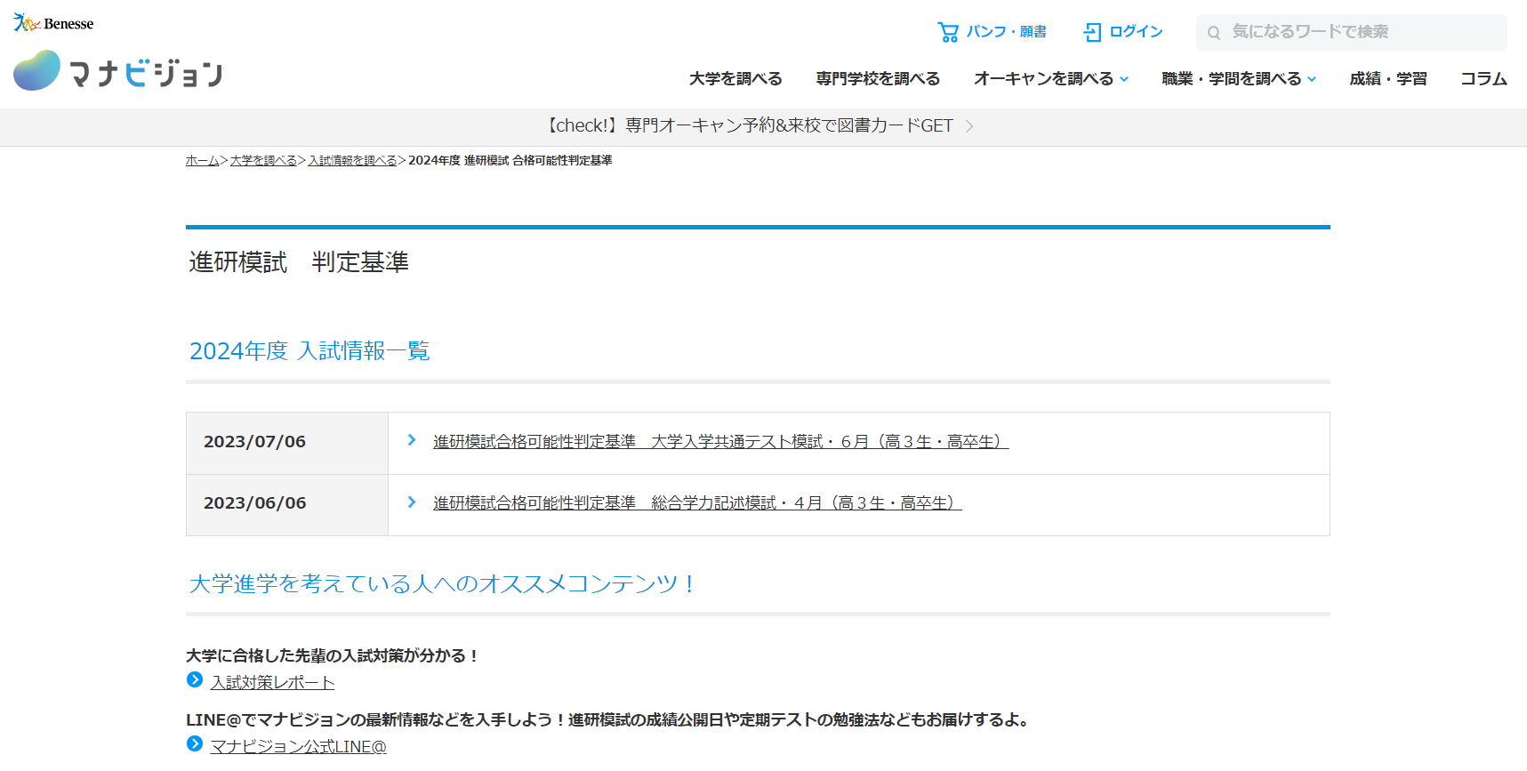The image size is (1527, 771).
Task: Click the blue circle arrow beside マナビジョン公式LINE@
Action: click(x=195, y=744)
